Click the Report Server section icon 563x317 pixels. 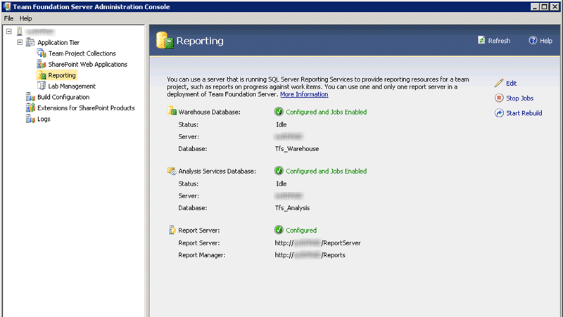tap(172, 230)
